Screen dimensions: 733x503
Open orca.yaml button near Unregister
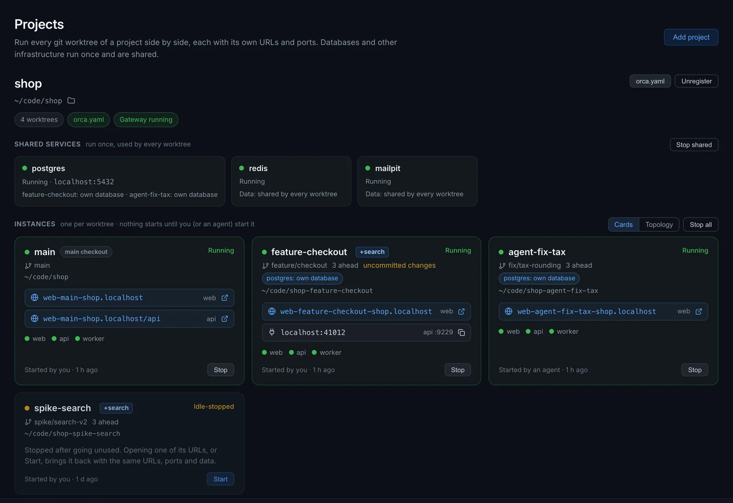[x=650, y=81]
